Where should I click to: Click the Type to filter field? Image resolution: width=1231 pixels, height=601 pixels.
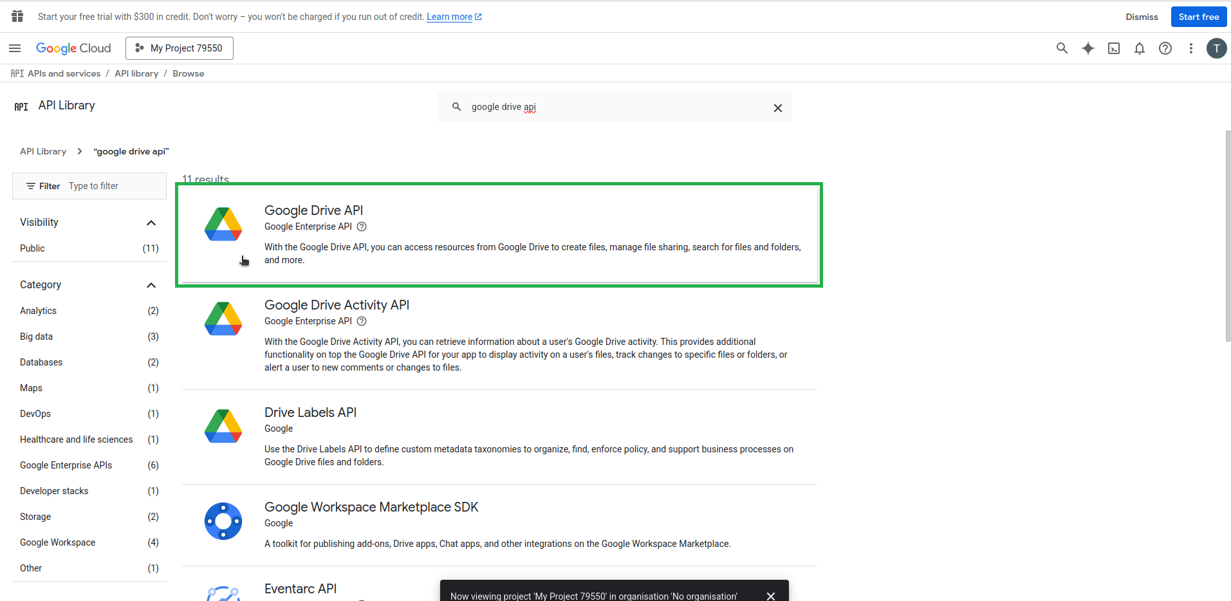coord(113,186)
